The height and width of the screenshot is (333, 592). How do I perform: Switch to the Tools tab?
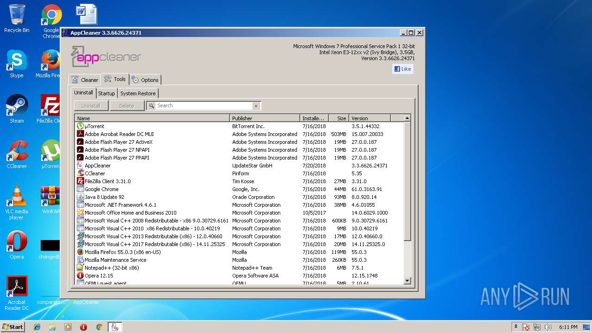pyautogui.click(x=115, y=79)
